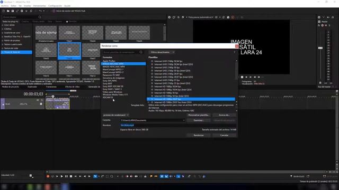Open Video FX icon above preview
The width and height of the screenshot is (339, 190).
[179, 17]
